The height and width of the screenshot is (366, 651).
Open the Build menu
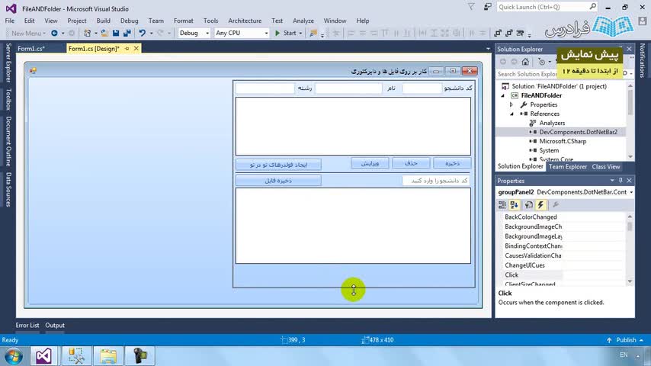click(104, 21)
